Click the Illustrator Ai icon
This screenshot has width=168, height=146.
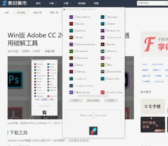click(71, 58)
